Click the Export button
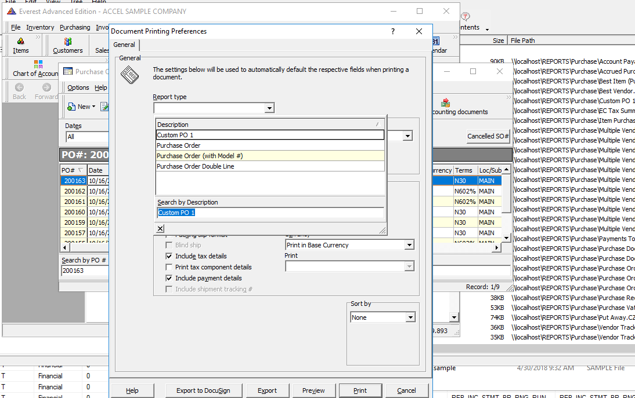635x398 pixels. coord(267,390)
